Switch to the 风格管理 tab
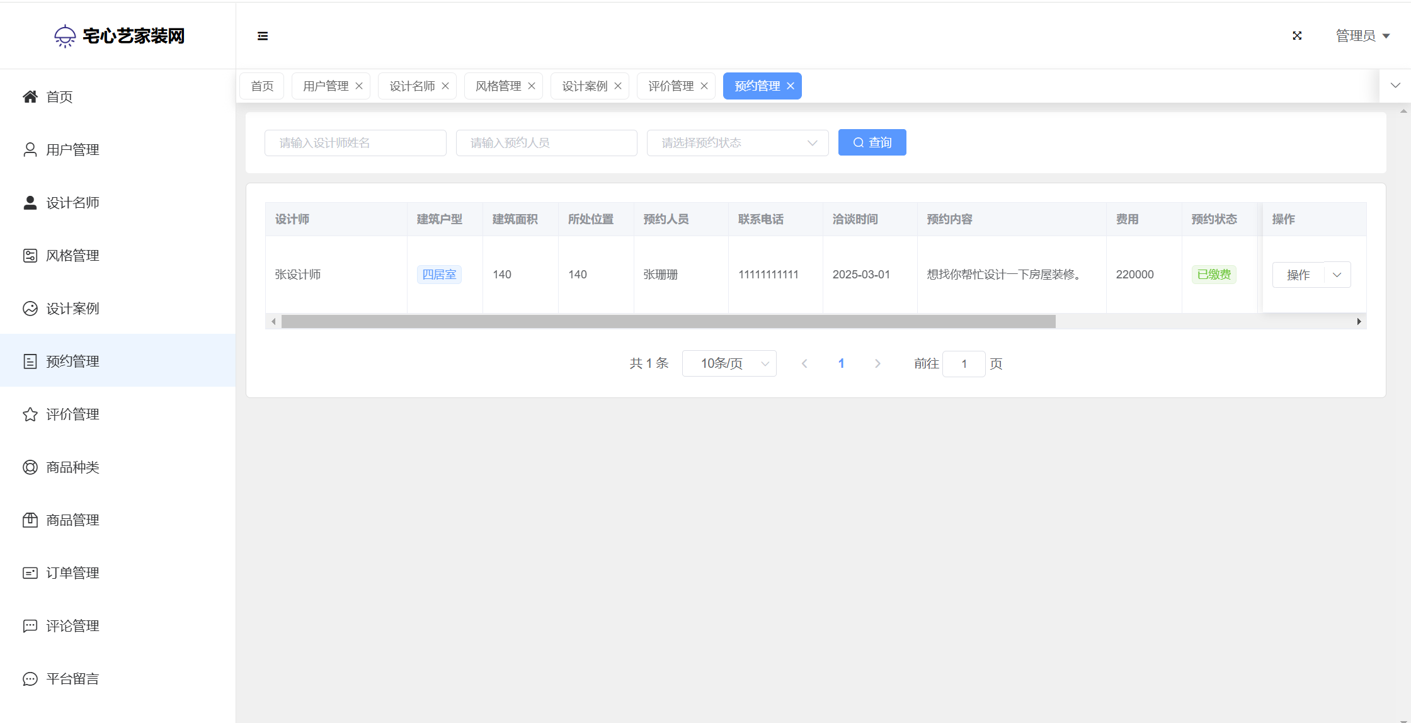 click(498, 86)
